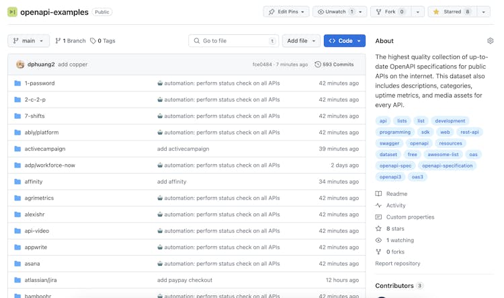Focus the Go to file search field
The height and width of the screenshot is (298, 504).
click(234, 41)
